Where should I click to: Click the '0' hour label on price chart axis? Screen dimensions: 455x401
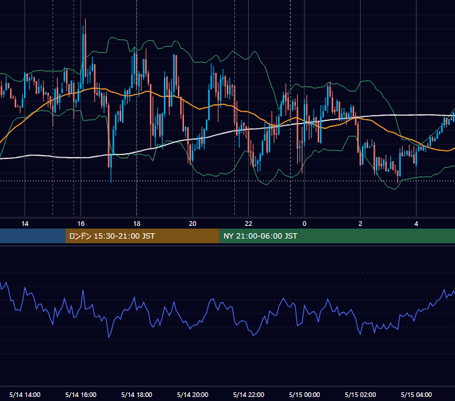(x=304, y=224)
